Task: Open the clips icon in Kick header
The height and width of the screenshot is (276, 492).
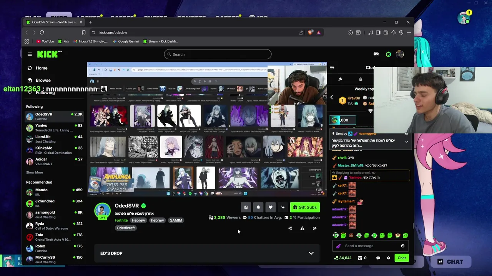Action: pyautogui.click(x=376, y=54)
